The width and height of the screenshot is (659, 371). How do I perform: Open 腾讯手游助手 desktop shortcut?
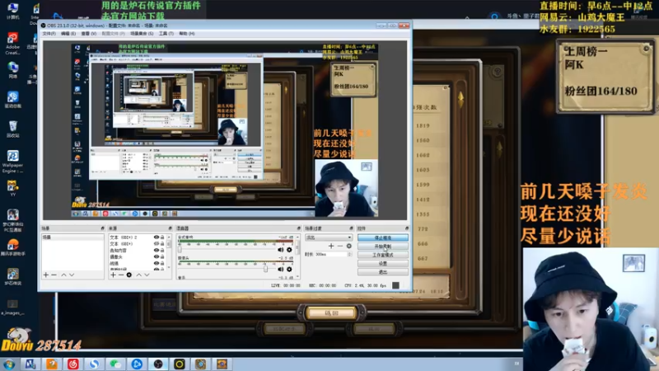(12, 247)
